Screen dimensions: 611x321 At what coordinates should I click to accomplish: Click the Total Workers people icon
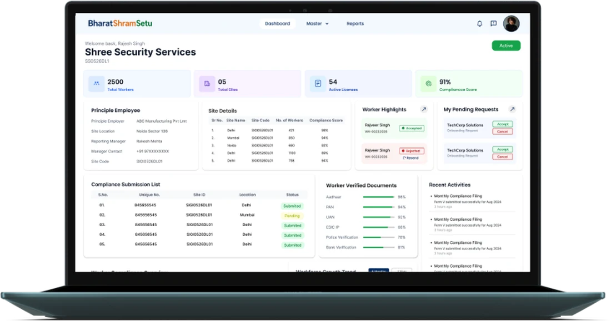tap(96, 84)
